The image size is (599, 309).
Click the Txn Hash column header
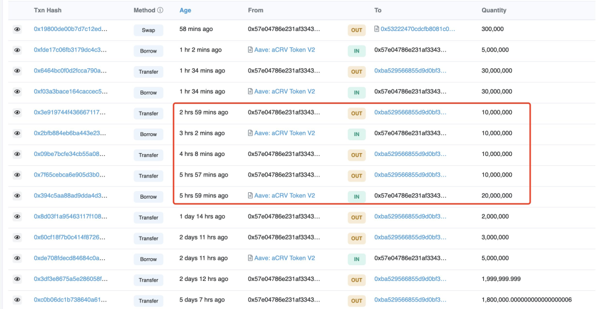click(47, 11)
